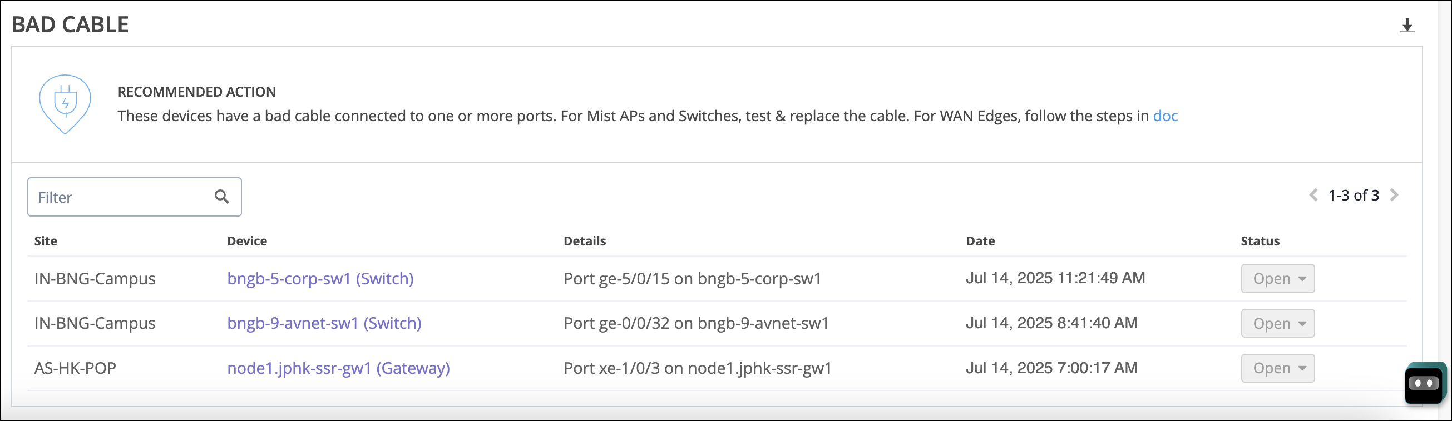This screenshot has height=421, width=1452.
Task: Expand Status dropdown for node1.jphk-ssr-gw1
Action: coord(1277,368)
